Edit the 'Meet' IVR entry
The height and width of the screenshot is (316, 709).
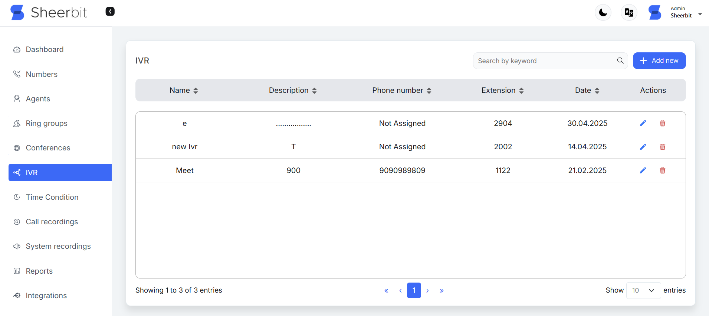click(643, 170)
